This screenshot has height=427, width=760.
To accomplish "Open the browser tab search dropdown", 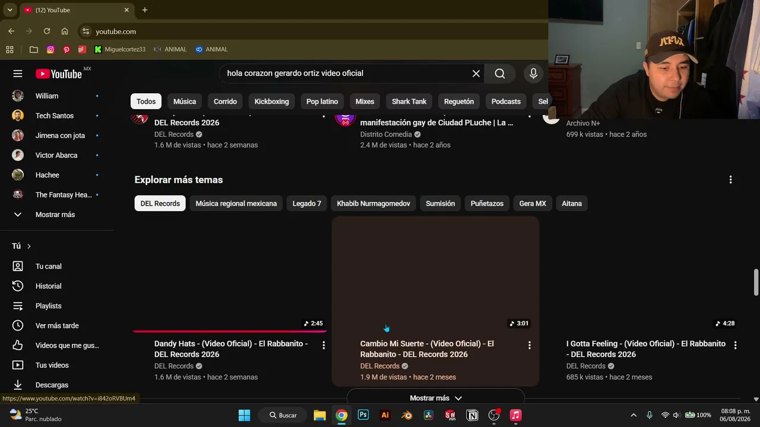I will pos(9,10).
